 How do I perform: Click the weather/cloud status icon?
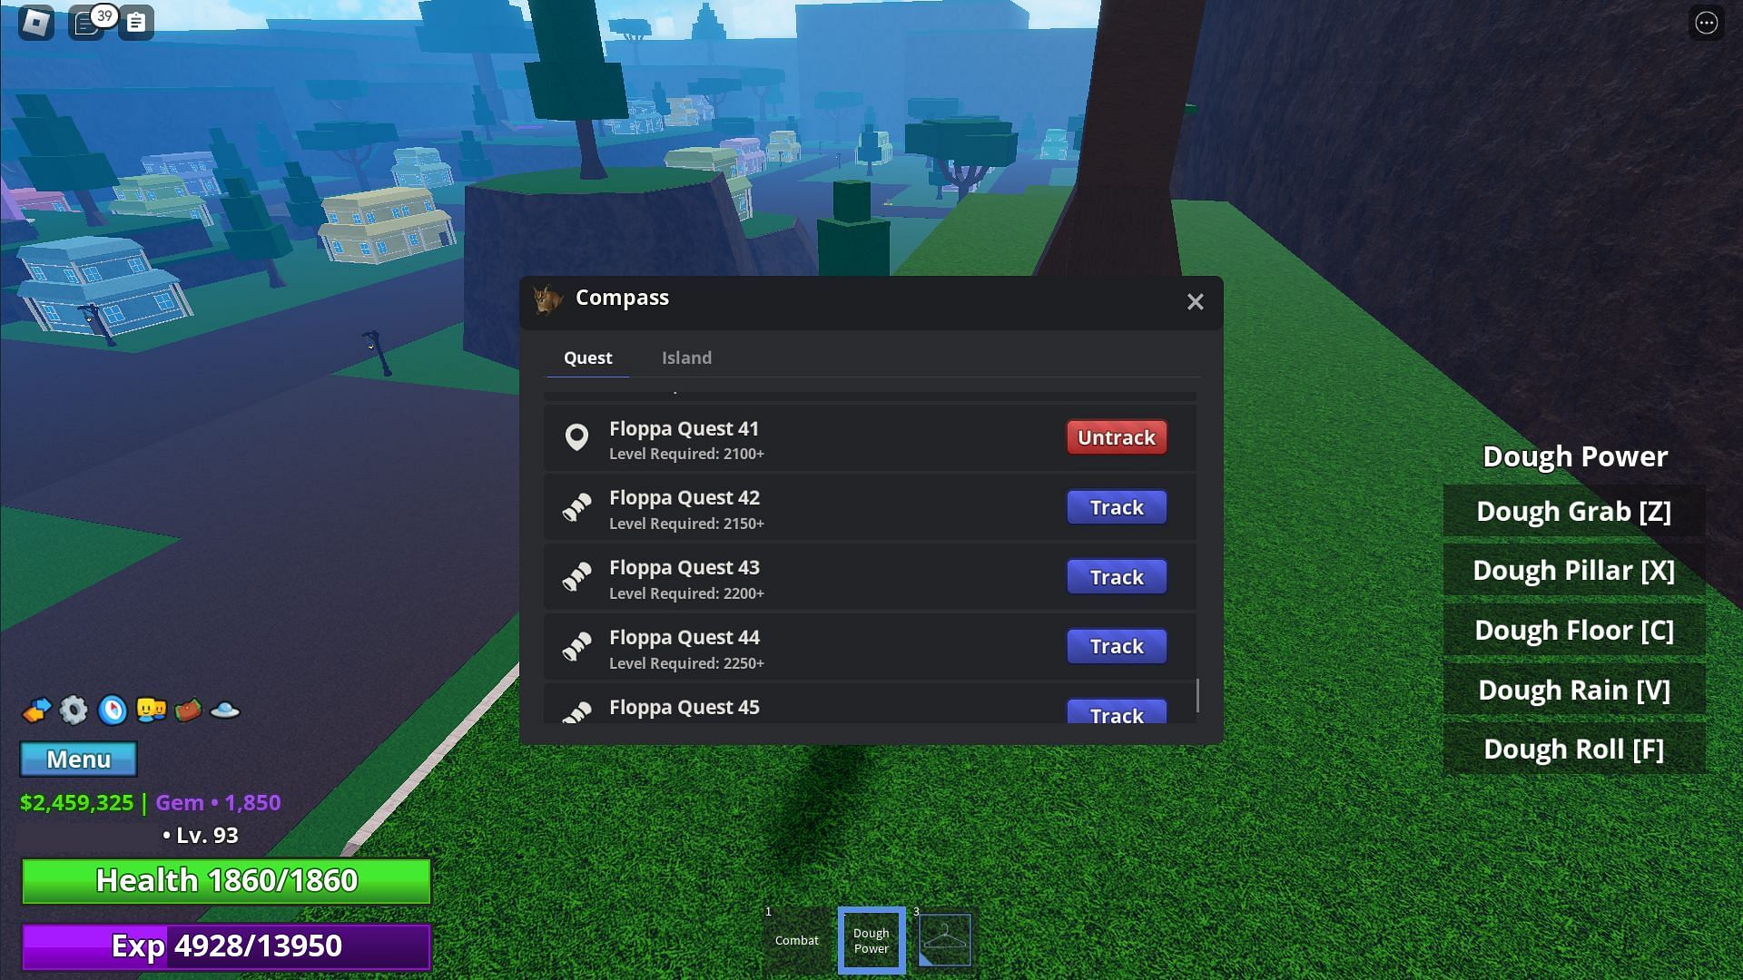click(224, 710)
